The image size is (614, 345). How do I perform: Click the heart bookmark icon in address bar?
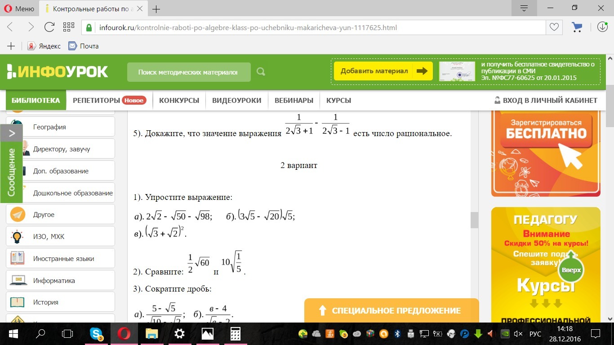(554, 27)
